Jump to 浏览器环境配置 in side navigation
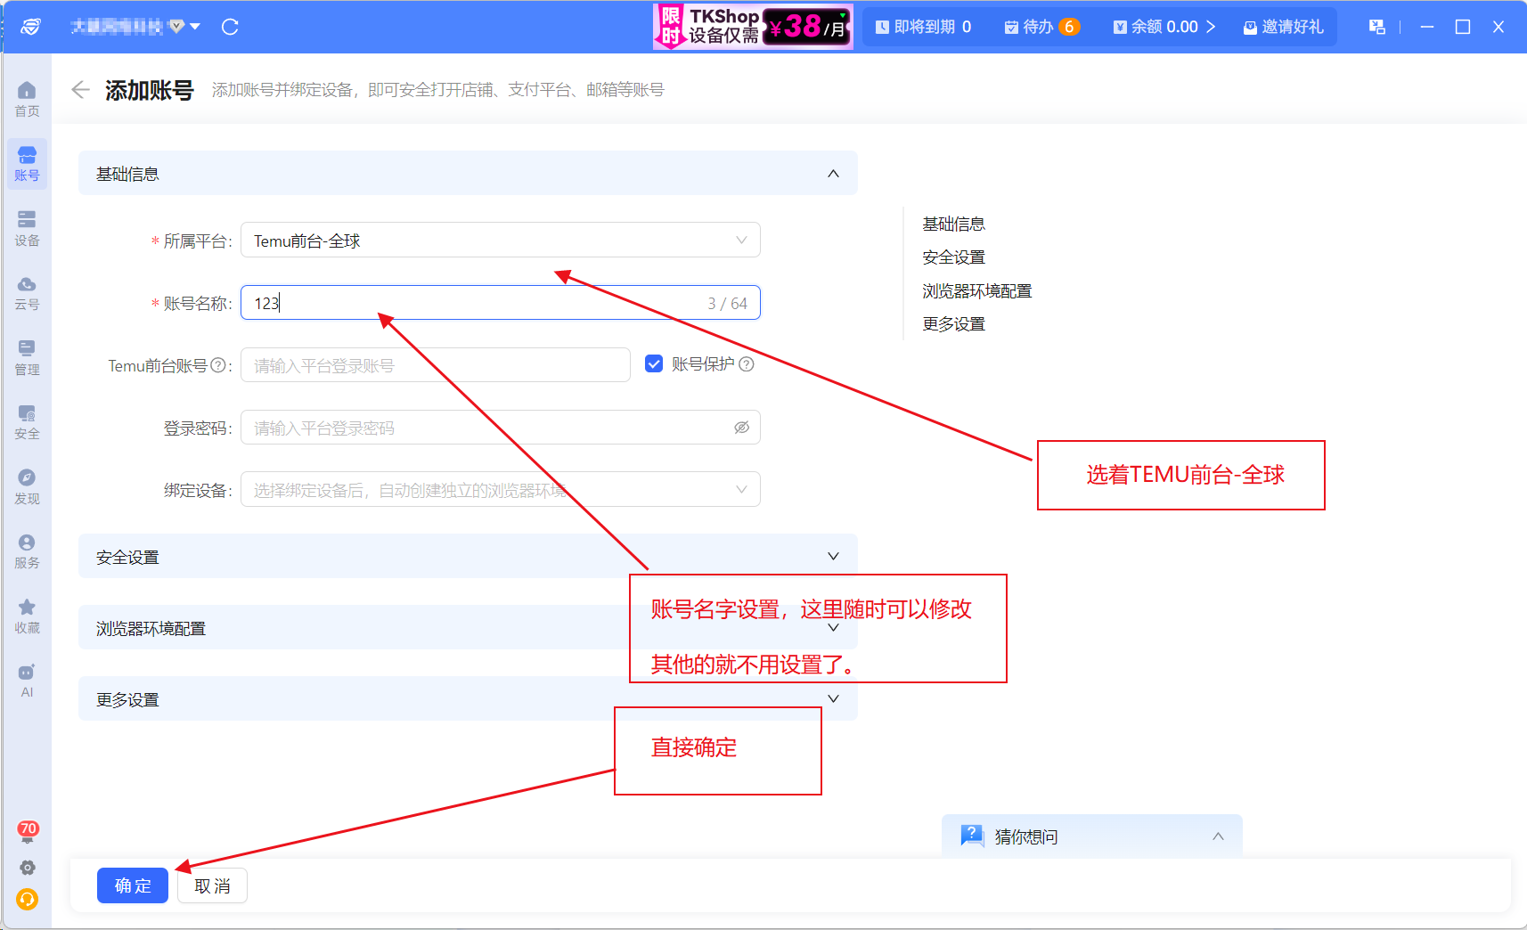The height and width of the screenshot is (930, 1527). (x=976, y=291)
